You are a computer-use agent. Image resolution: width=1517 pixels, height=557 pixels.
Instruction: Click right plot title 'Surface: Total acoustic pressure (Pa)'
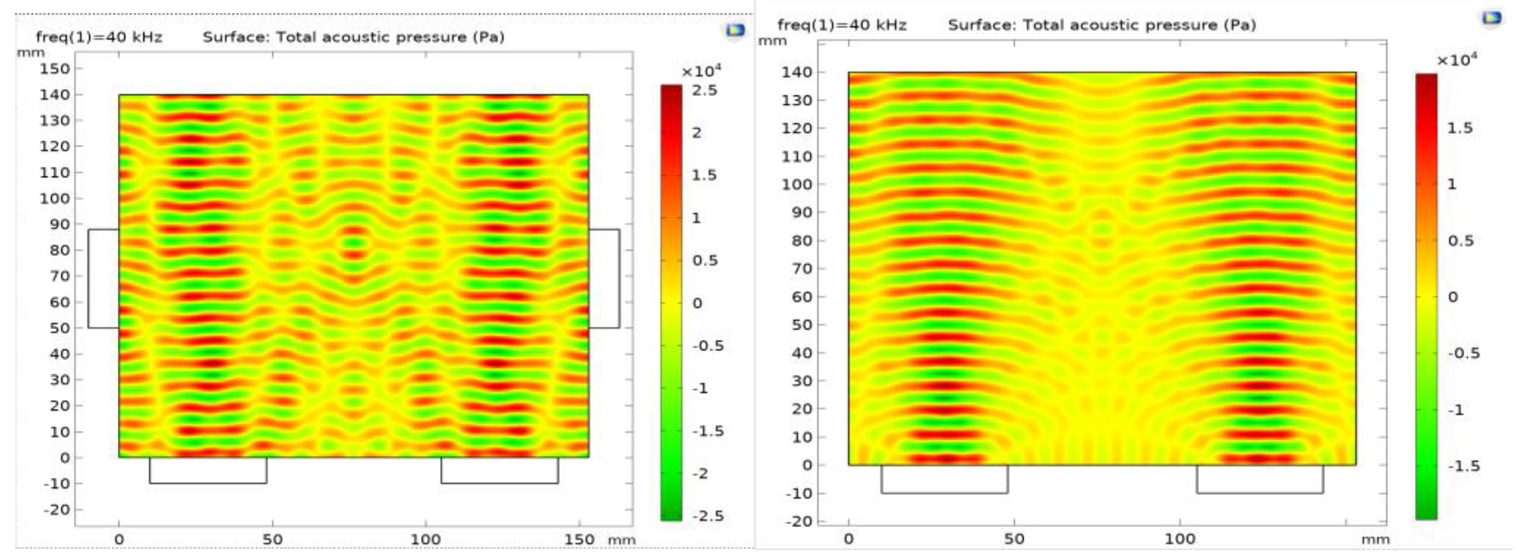pyautogui.click(x=1102, y=25)
